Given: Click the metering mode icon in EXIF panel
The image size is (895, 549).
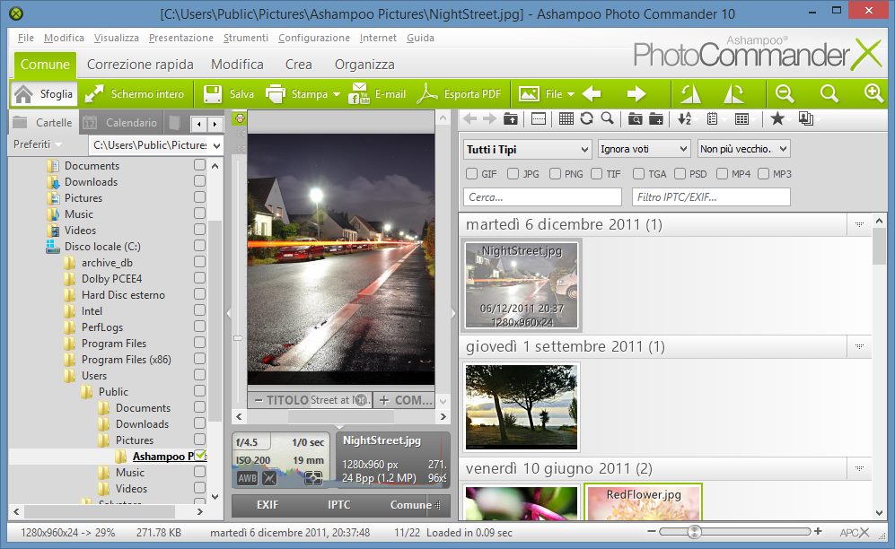Looking at the screenshot, I should [313, 478].
